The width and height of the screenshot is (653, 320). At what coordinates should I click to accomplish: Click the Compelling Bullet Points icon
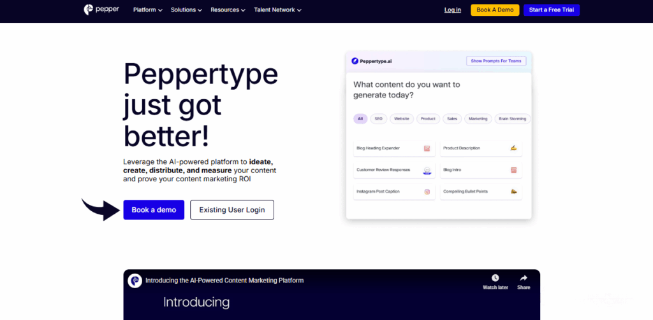point(513,191)
